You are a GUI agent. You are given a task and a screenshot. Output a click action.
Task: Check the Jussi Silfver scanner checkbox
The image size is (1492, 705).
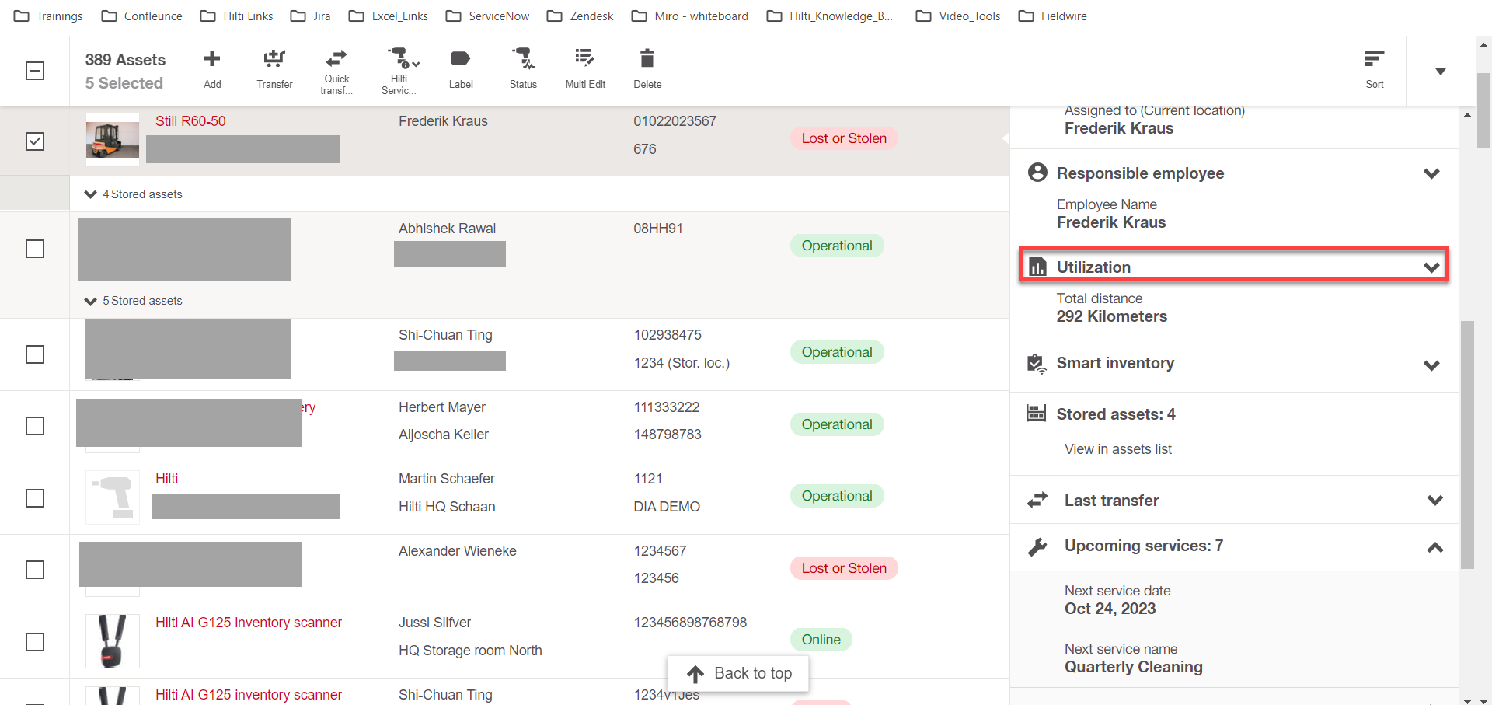pyautogui.click(x=35, y=642)
